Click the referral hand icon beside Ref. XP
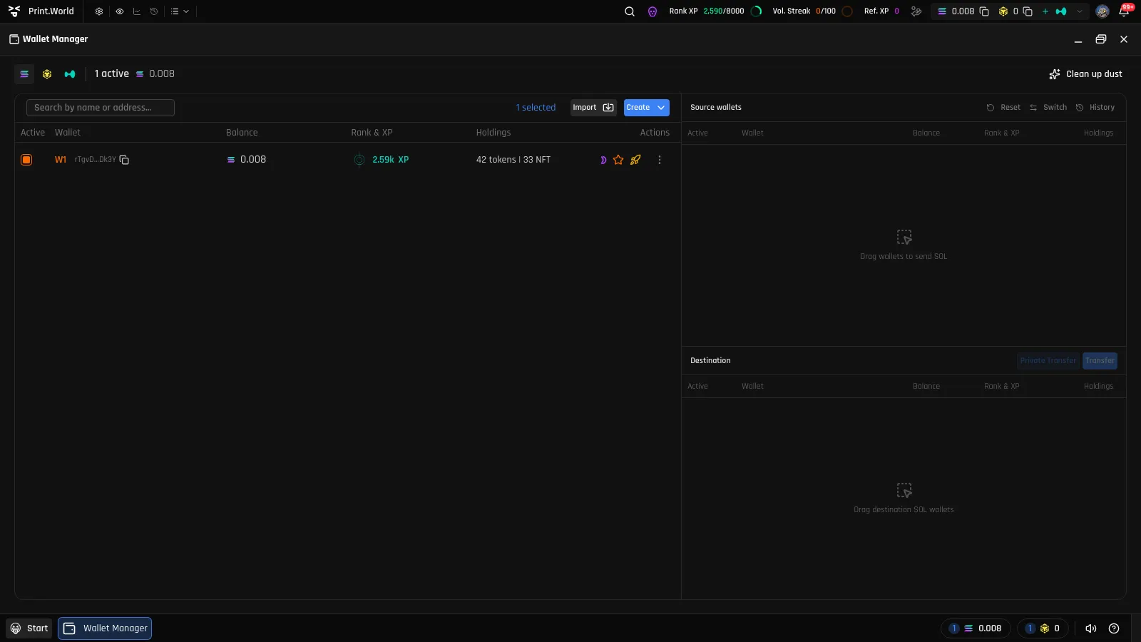Viewport: 1141px width, 642px height. [916, 11]
